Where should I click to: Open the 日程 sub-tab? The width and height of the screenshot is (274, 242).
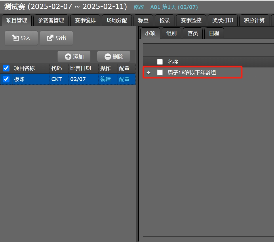coord(214,33)
